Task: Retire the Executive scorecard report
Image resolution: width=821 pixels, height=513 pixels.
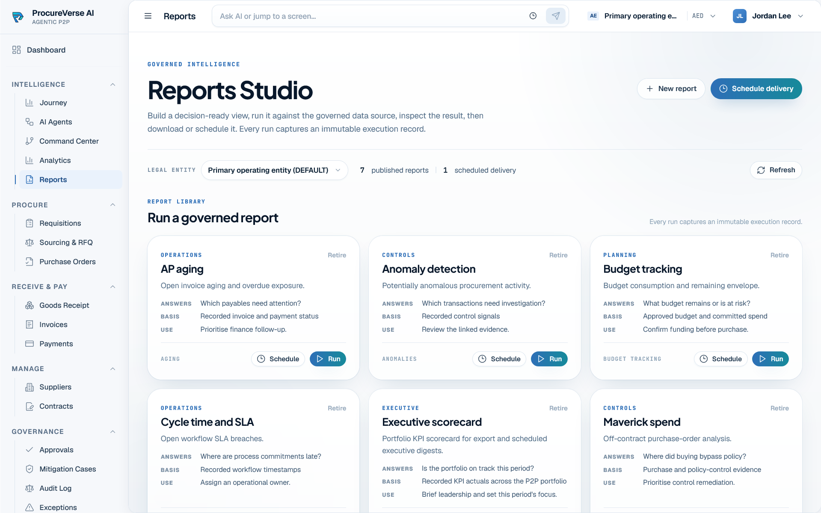Action: tap(558, 408)
